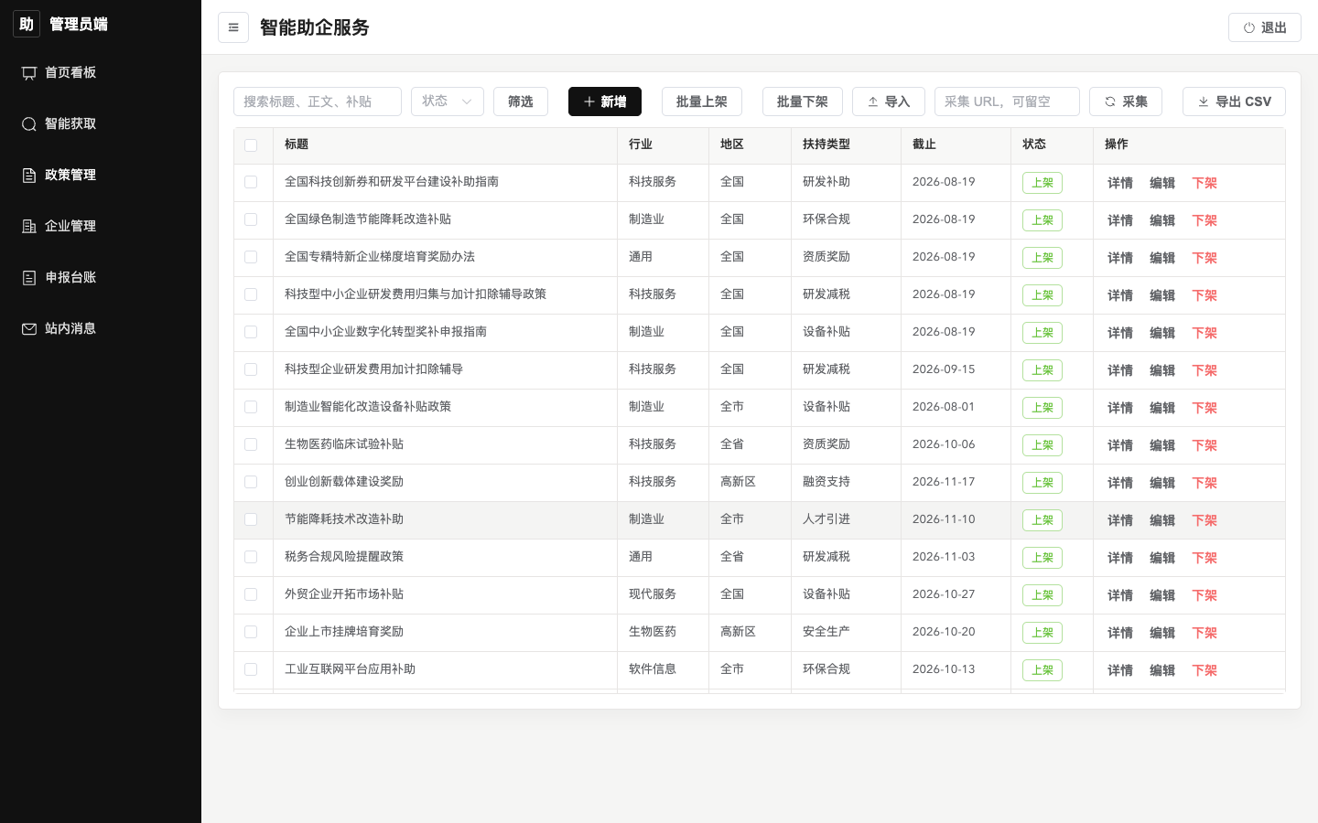The height and width of the screenshot is (823, 1318).
Task: Click 编辑 for 全国绿色制造节能降耗改造补贴
Action: tap(1162, 220)
